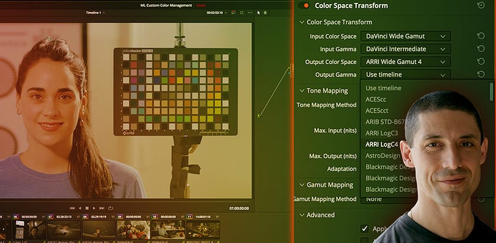Click the gamma list scrollbar
The height and width of the screenshot is (243, 496).
(491, 91)
